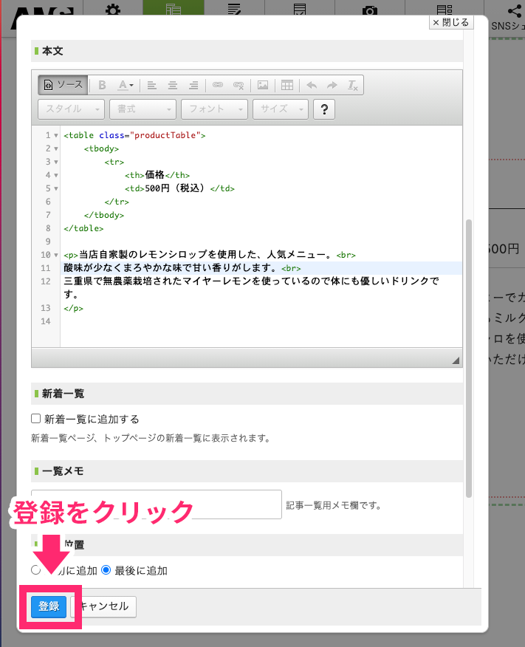Enable 新着一覧に追加する checkbox

tap(36, 419)
